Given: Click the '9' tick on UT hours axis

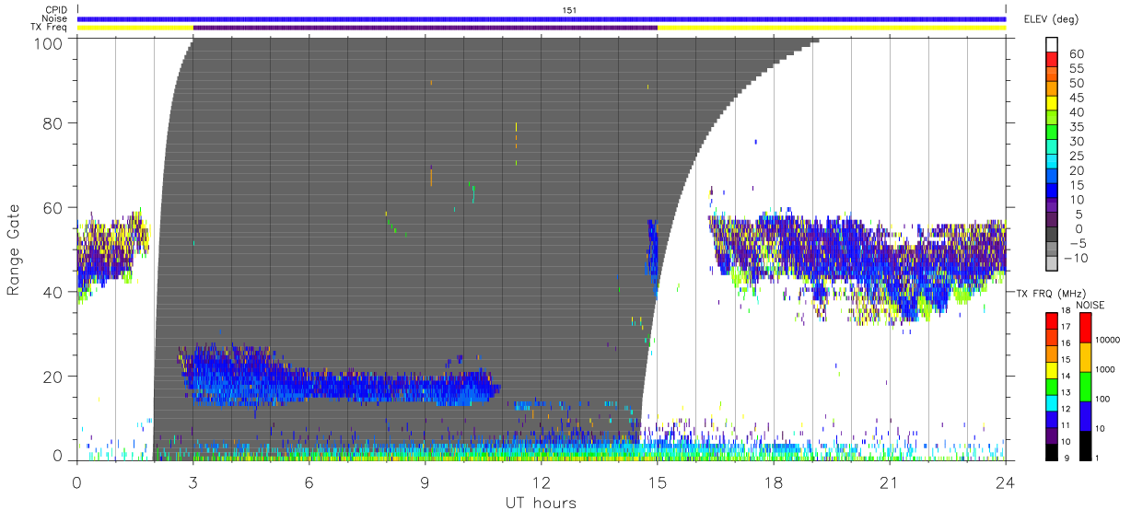Looking at the screenshot, I should pos(426,482).
